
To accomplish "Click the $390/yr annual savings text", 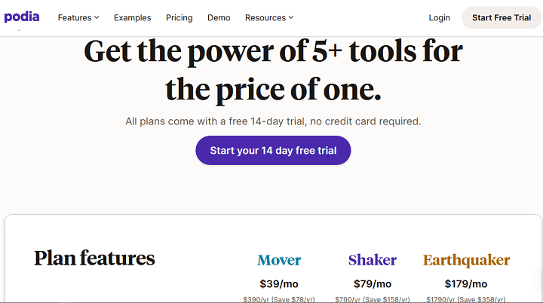I will tap(279, 299).
